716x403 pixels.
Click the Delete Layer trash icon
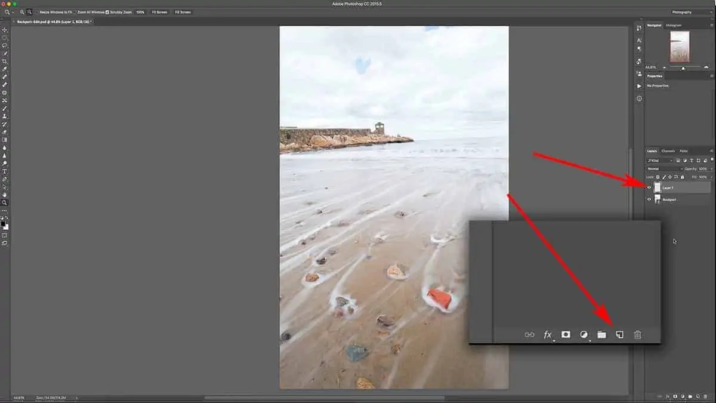[637, 335]
